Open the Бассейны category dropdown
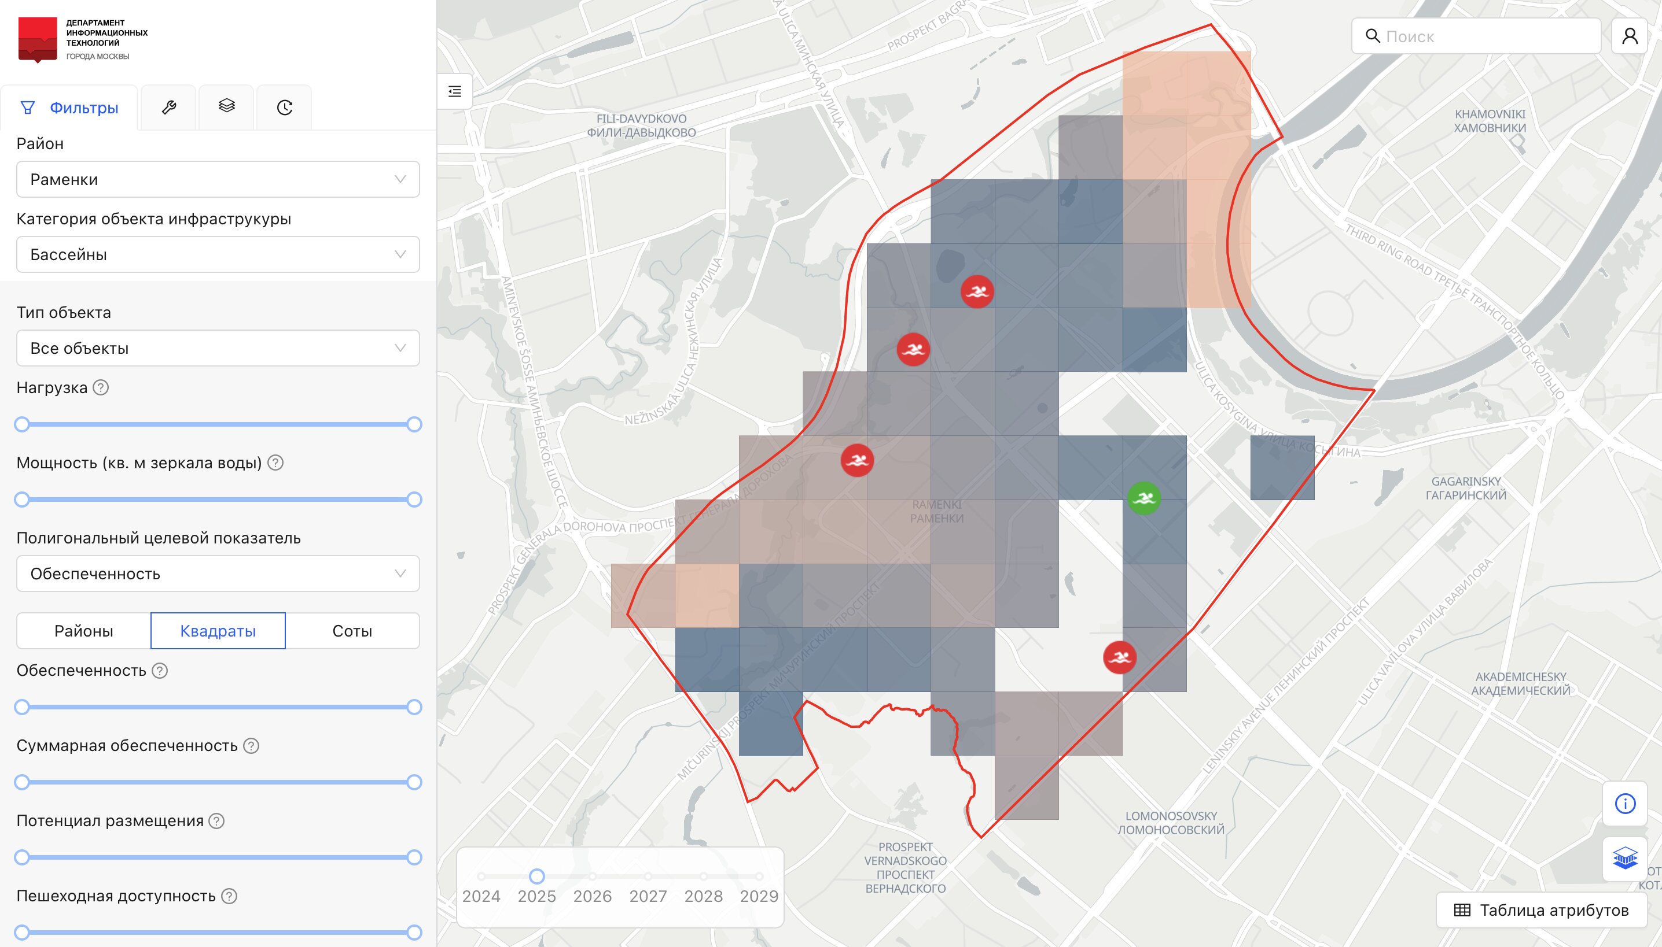 click(218, 254)
